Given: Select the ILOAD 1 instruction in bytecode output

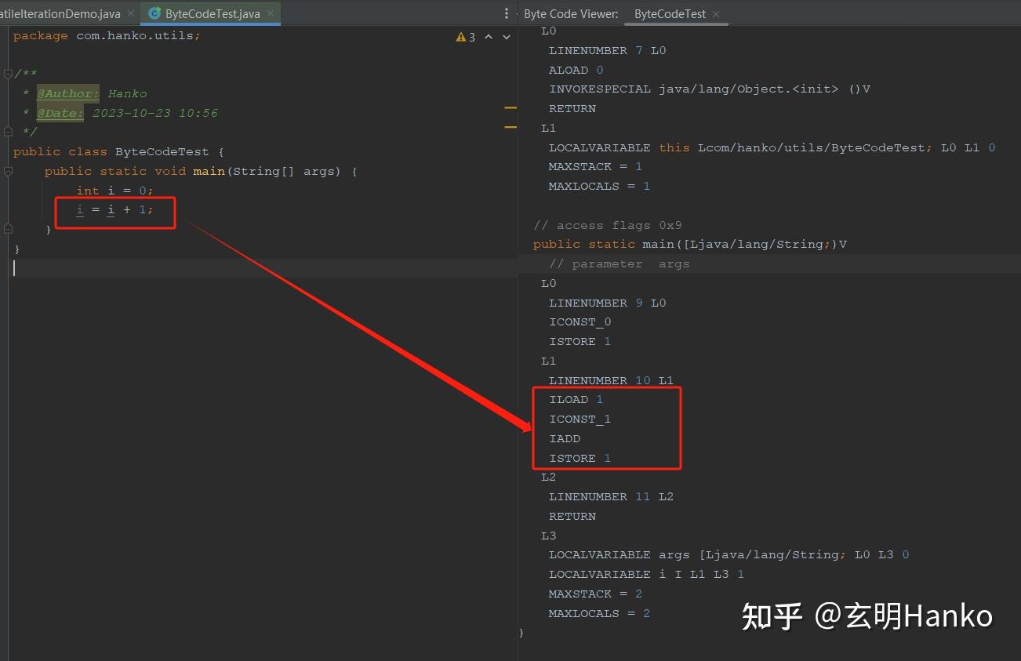Looking at the screenshot, I should pos(575,399).
